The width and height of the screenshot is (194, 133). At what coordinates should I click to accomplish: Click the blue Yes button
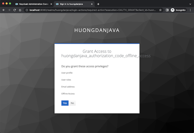(x=65, y=103)
